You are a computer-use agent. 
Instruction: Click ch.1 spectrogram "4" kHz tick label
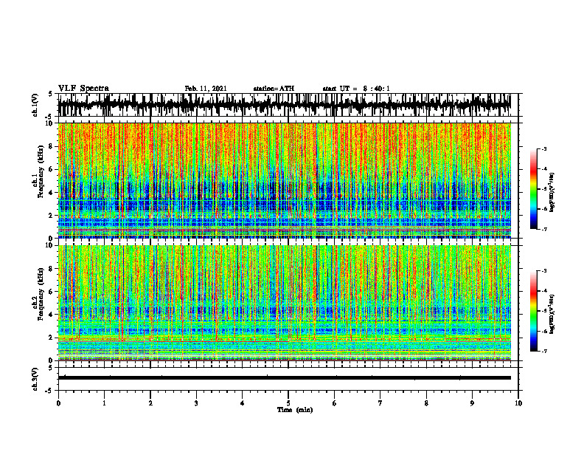click(51, 193)
